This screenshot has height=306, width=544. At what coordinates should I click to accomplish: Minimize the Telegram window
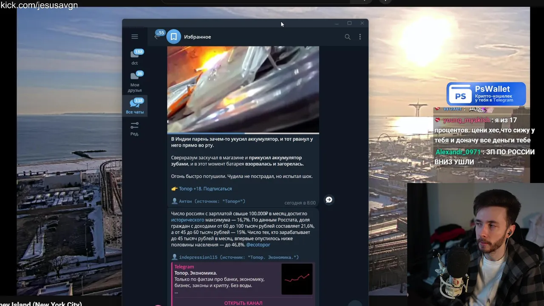pyautogui.click(x=337, y=23)
